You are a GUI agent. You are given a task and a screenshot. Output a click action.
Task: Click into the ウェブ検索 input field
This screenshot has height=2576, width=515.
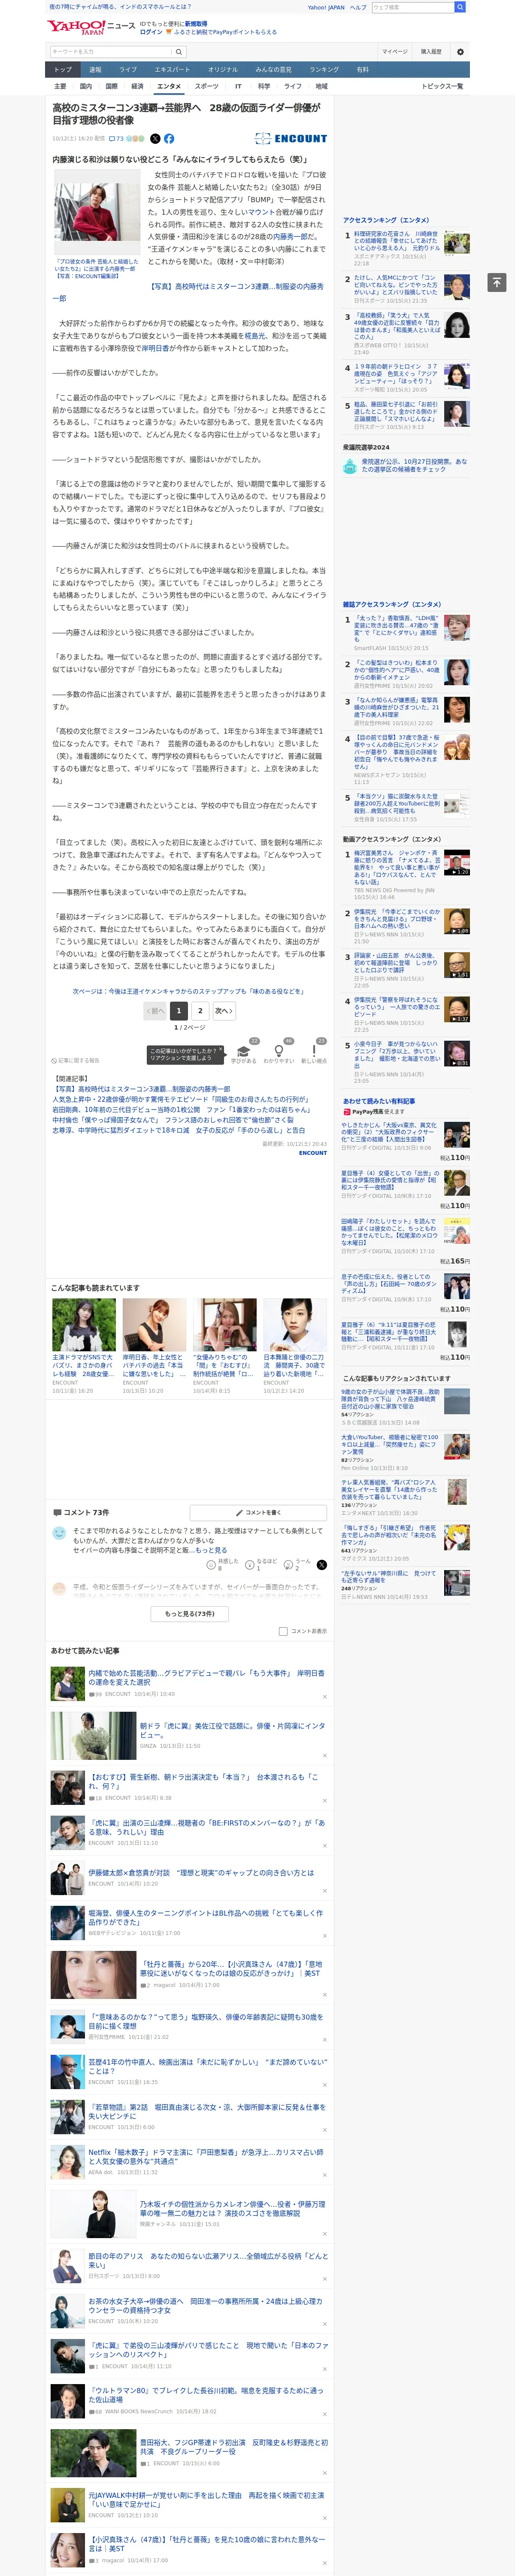tap(412, 7)
